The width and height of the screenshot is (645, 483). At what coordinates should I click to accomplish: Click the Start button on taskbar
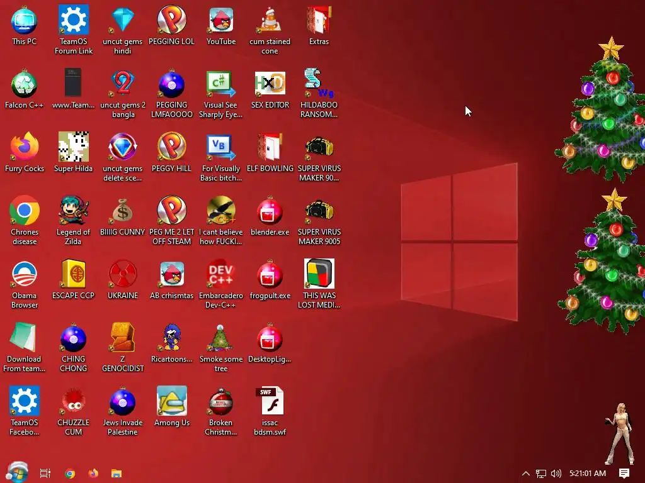[17, 472]
